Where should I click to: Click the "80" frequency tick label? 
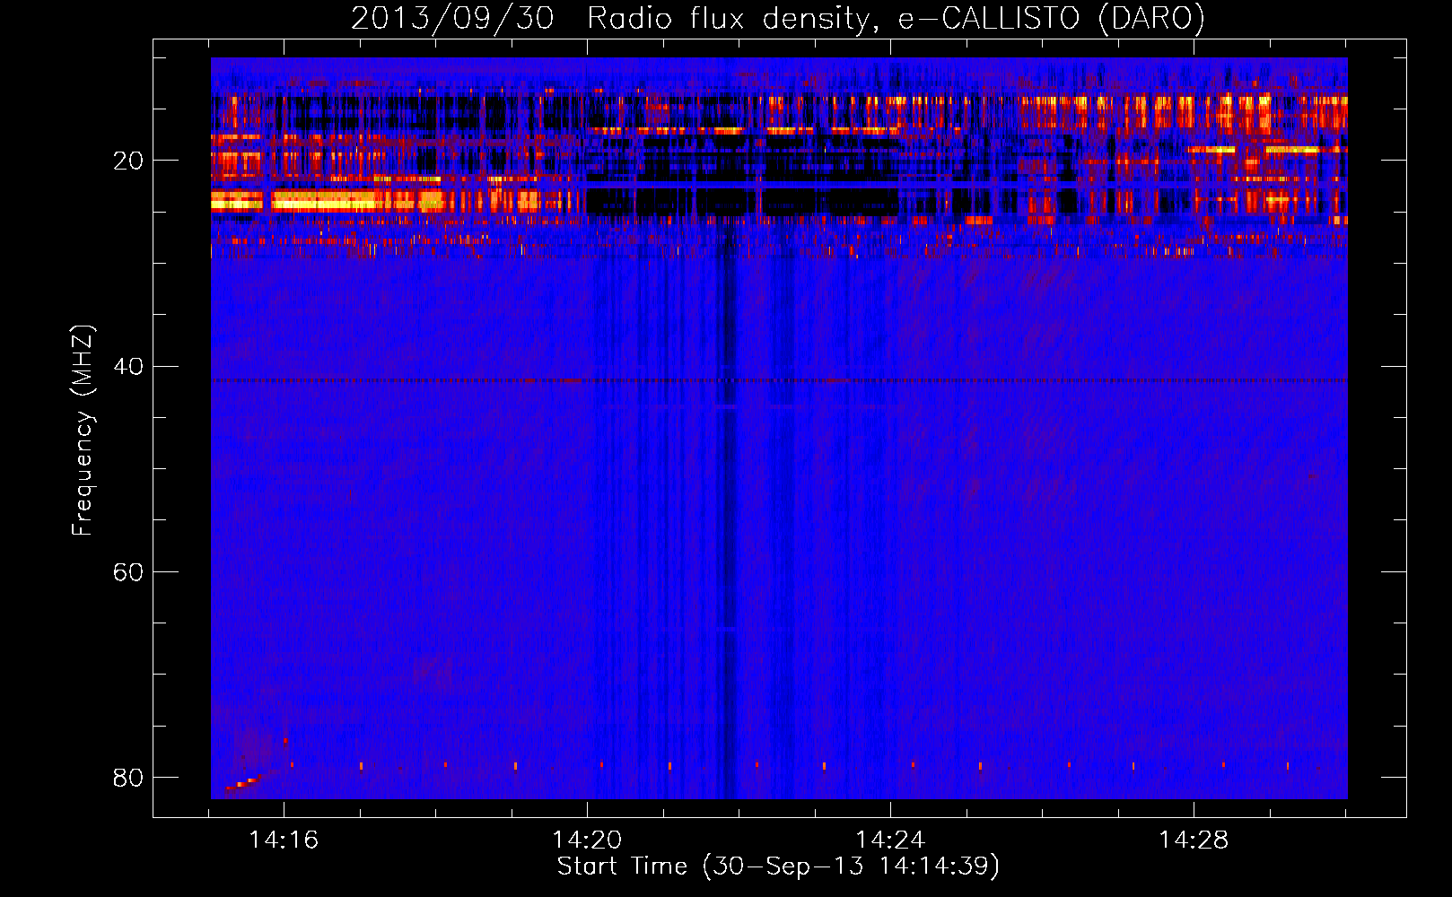127,777
